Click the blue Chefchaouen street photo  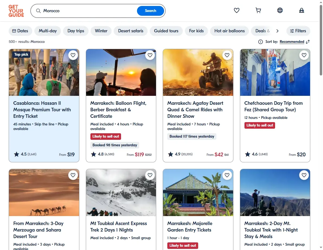275,72
